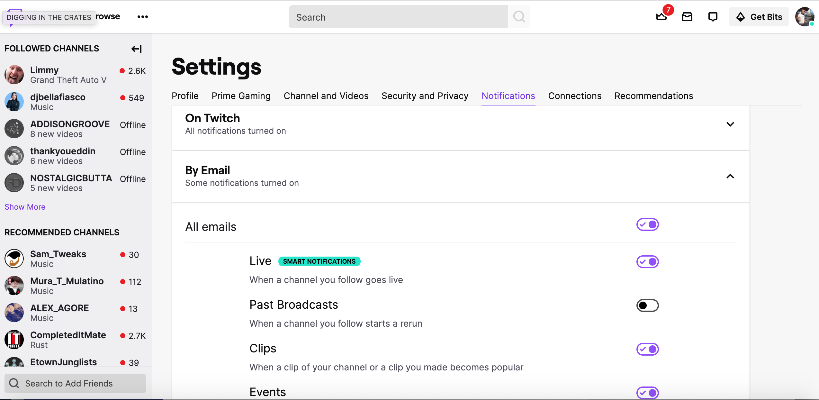819x400 pixels.
Task: Open the notifications inbox icon
Action: pyautogui.click(x=687, y=17)
